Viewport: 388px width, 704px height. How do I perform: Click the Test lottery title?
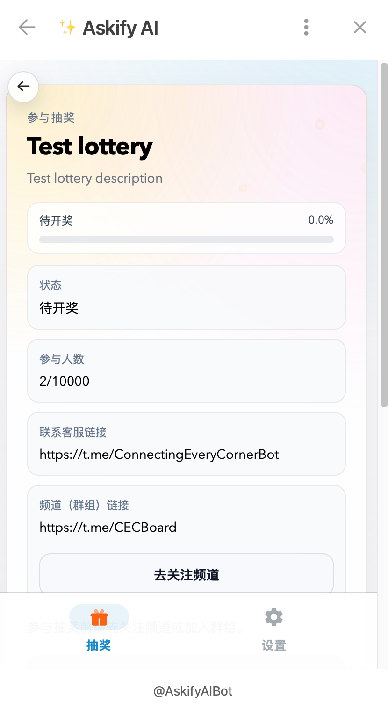90,147
